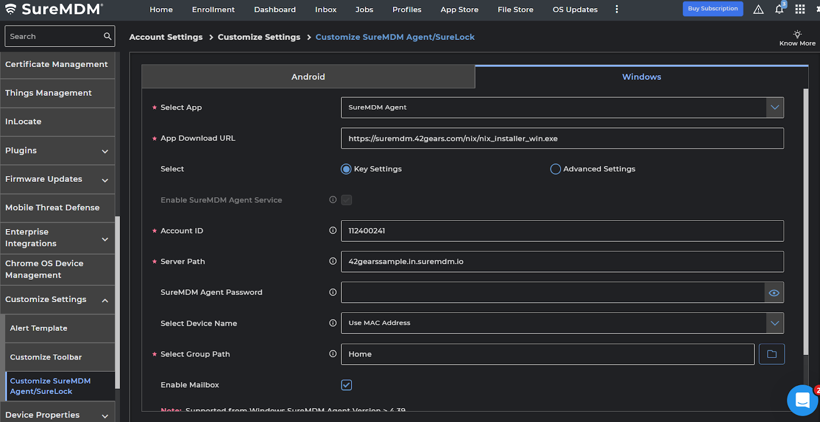Show info for Enable SureMDM Agent Service
Image resolution: width=820 pixels, height=422 pixels.
click(x=333, y=200)
